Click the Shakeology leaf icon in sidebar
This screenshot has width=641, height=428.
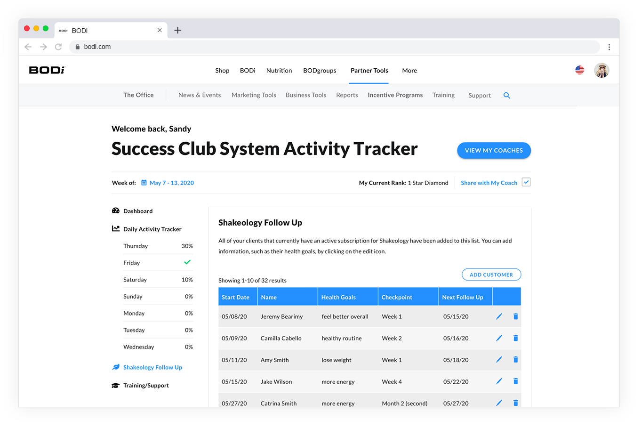click(116, 367)
